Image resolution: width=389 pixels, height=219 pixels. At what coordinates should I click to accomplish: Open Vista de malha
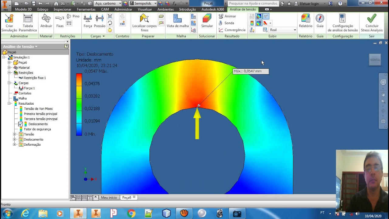coord(178,21)
